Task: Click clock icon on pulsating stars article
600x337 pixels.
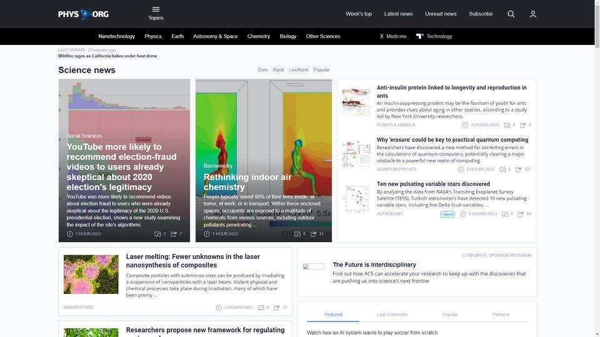Action: pos(463,214)
